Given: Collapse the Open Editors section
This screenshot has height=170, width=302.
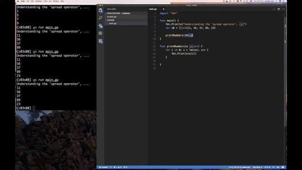Looking at the screenshot, I should [126, 13].
